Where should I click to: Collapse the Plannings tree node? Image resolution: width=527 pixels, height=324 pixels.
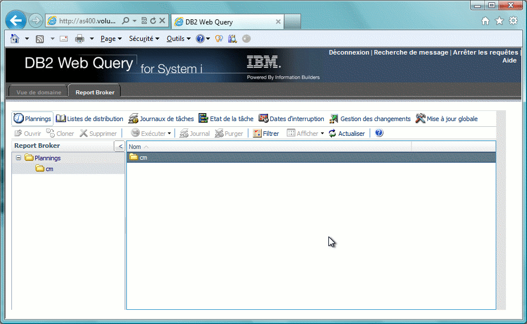[18, 158]
